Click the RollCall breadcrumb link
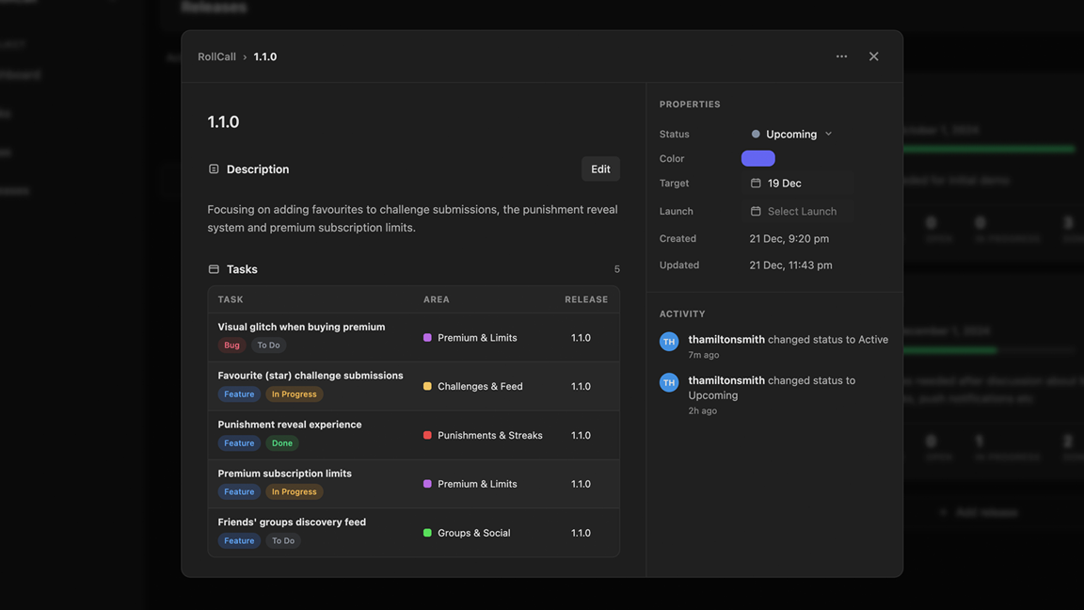The image size is (1084, 610). pos(216,56)
